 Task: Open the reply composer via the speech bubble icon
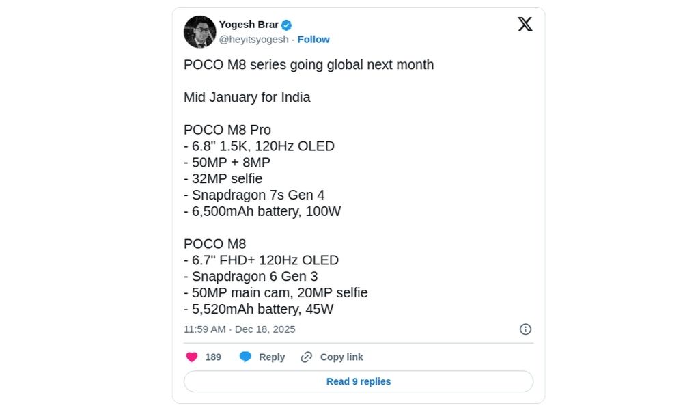tap(245, 356)
